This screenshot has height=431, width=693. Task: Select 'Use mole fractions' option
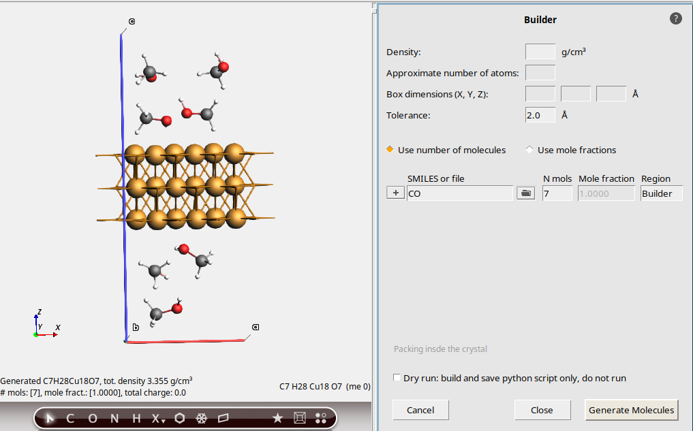point(529,150)
